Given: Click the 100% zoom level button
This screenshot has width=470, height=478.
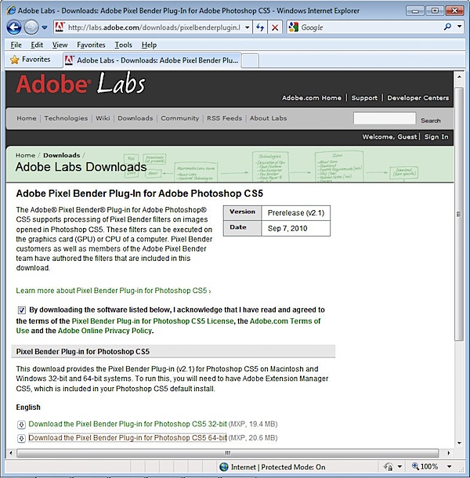Looking at the screenshot, I should pos(425,466).
